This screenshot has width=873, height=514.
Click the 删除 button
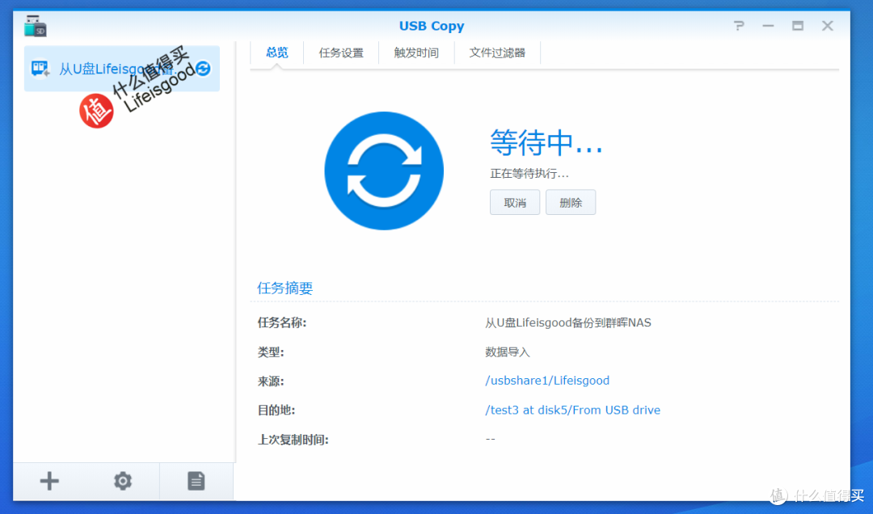coord(571,203)
